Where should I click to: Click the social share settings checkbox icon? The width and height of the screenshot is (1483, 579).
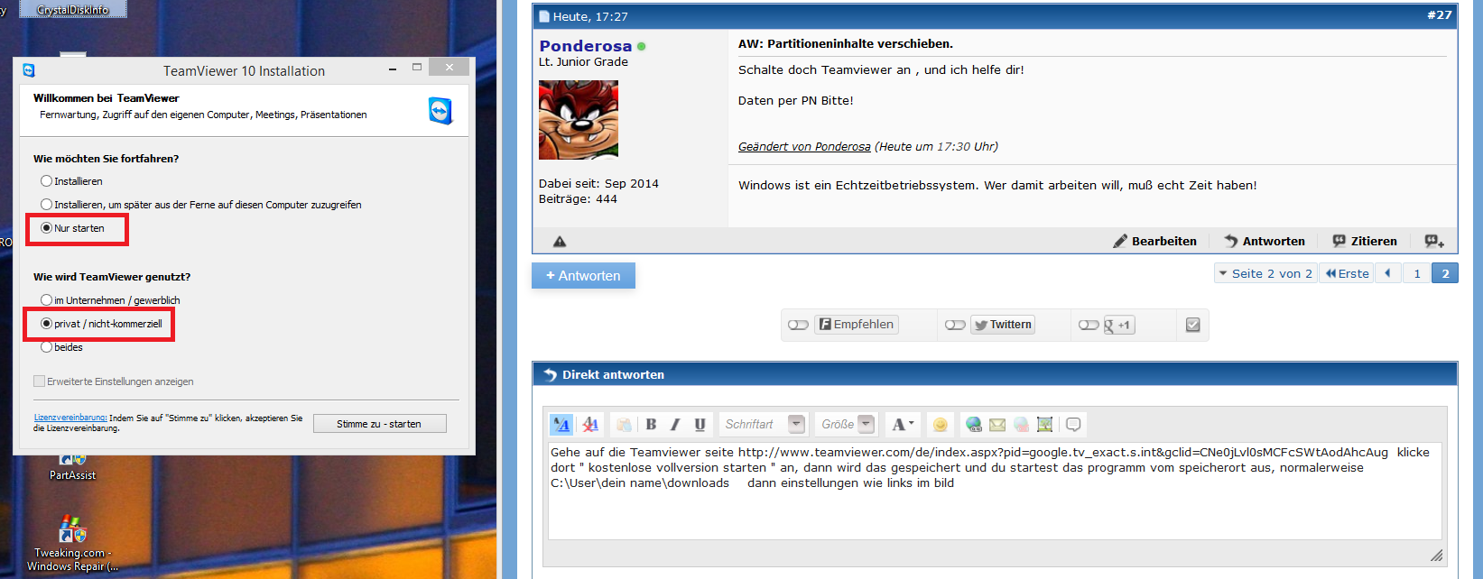point(1192,325)
